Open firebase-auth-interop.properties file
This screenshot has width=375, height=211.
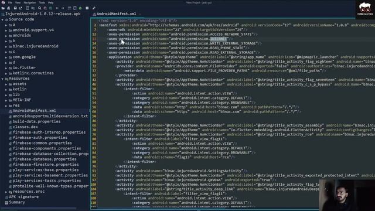[x=49, y=132]
